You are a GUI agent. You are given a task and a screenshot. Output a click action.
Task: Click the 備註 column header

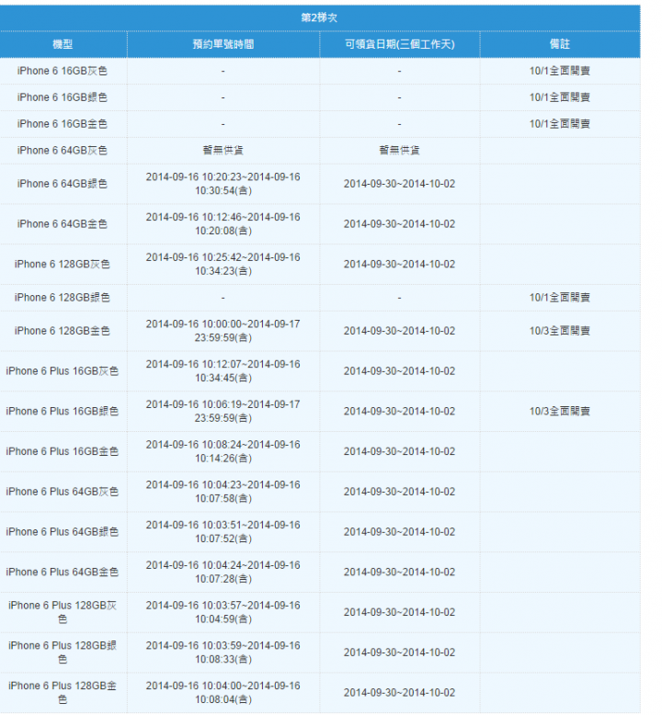(x=560, y=44)
